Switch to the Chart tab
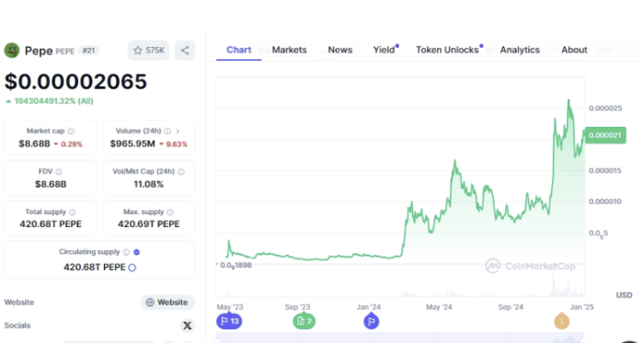 [x=238, y=50]
